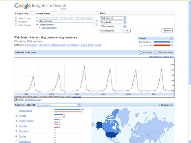Click the red 'dog costumes' totals bar
Image resolution: width=191 pixels, height=143 pixels.
coord(162,45)
